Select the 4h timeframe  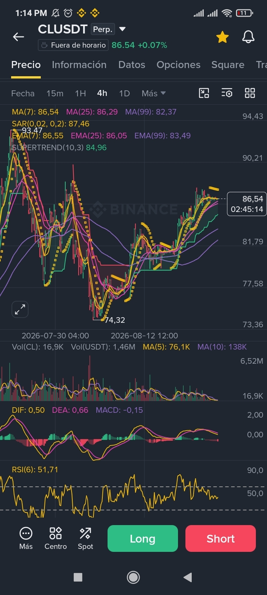[102, 93]
